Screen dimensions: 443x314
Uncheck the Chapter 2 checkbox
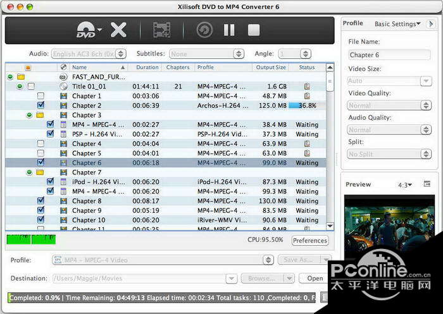[x=41, y=106]
